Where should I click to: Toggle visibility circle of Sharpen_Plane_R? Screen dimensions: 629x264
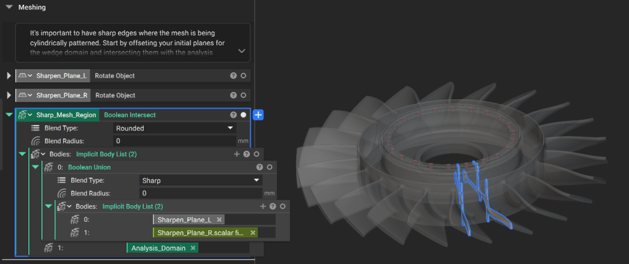[x=243, y=96]
